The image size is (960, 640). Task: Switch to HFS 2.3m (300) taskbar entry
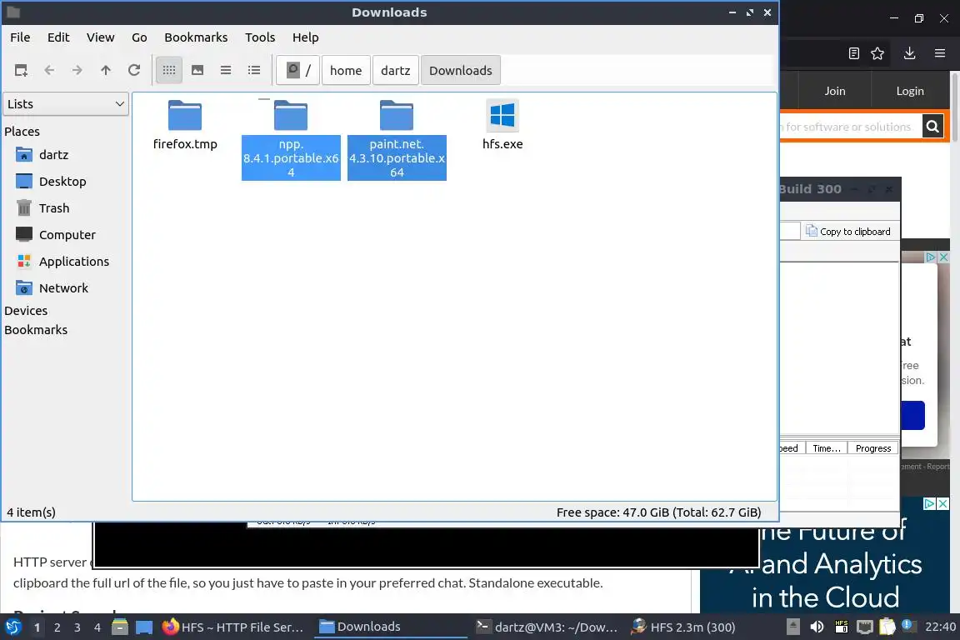(x=684, y=627)
